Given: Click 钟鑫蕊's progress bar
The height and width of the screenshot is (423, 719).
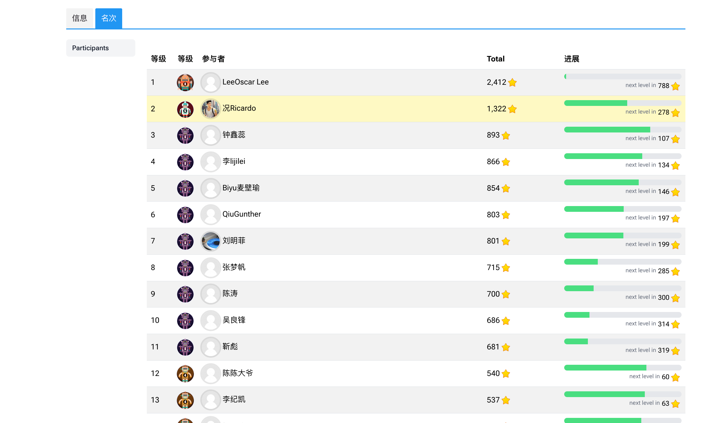Looking at the screenshot, I should (x=623, y=130).
